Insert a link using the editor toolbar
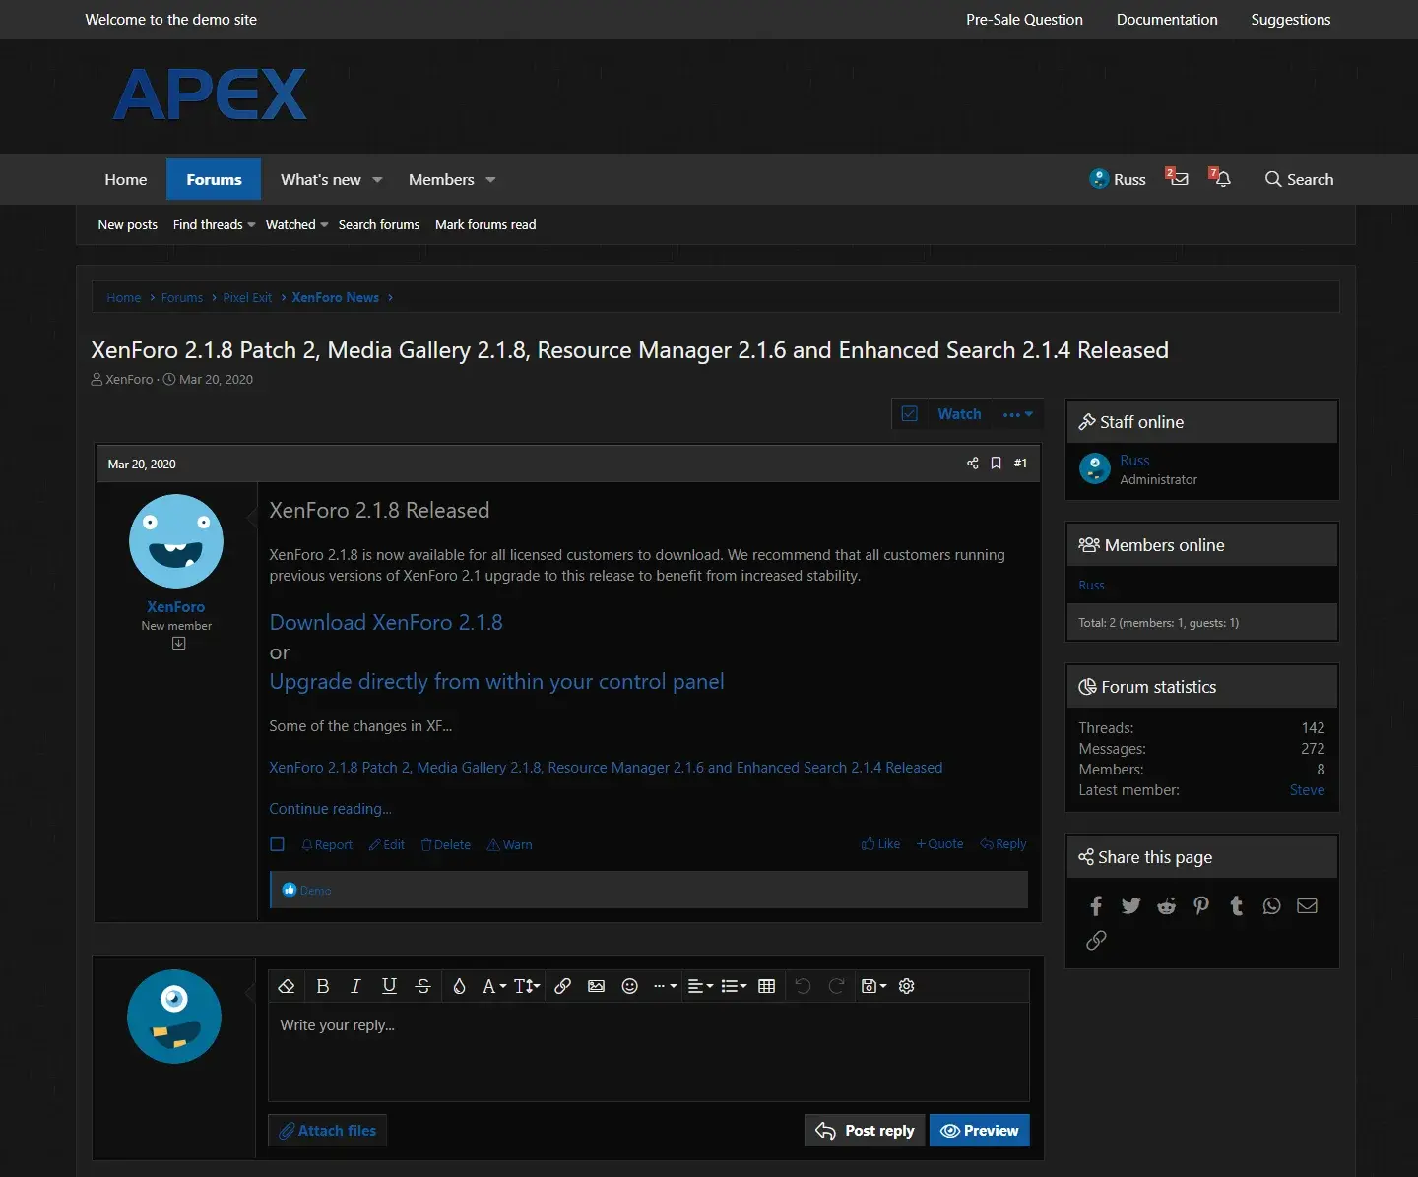 (x=562, y=986)
